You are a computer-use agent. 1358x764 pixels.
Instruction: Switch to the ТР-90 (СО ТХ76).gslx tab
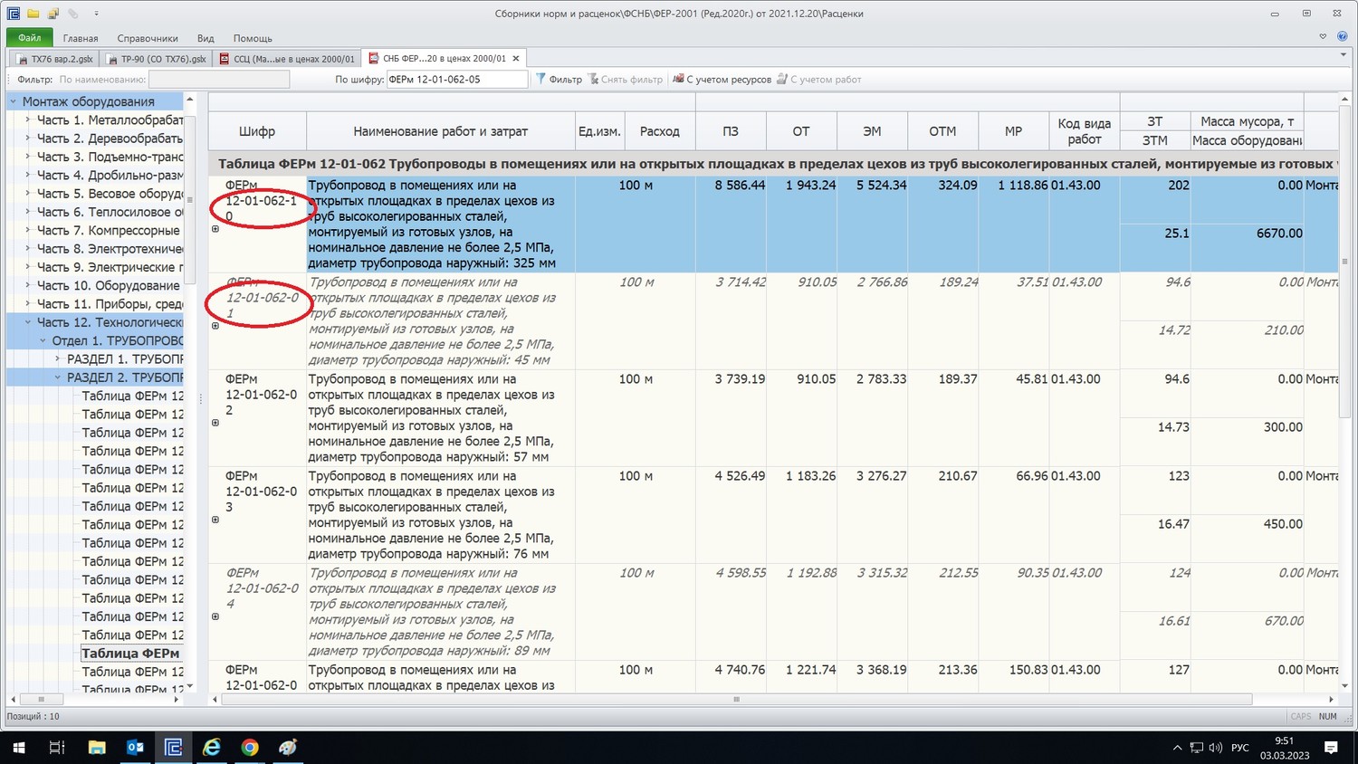coord(157,59)
